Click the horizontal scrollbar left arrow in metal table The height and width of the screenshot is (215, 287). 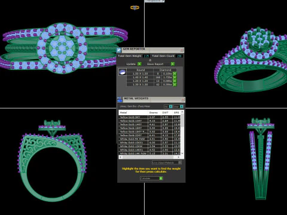(x=120, y=157)
